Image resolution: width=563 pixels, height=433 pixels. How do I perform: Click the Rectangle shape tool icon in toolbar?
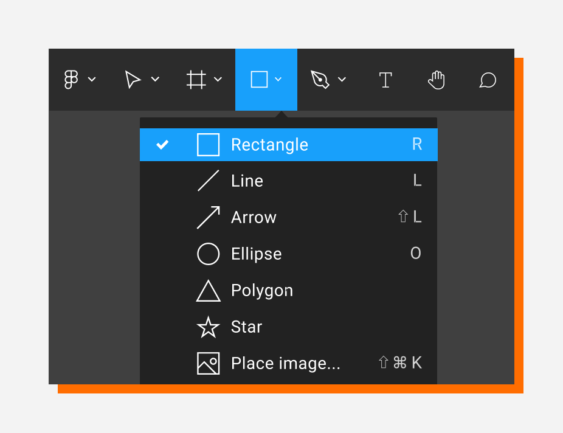click(259, 80)
